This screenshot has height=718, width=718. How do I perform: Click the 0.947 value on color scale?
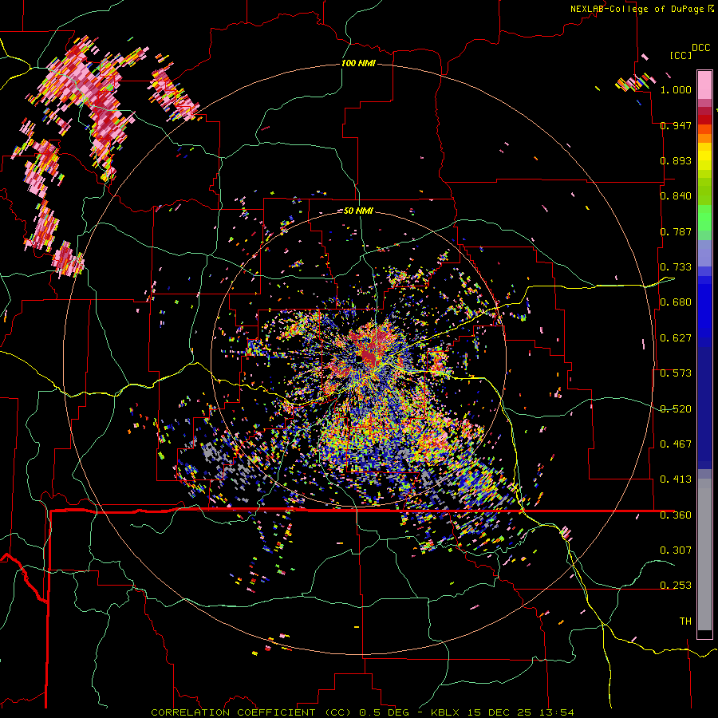[676, 125]
